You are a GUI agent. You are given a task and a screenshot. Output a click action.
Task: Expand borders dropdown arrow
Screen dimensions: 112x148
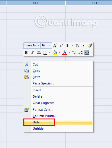point(50,52)
